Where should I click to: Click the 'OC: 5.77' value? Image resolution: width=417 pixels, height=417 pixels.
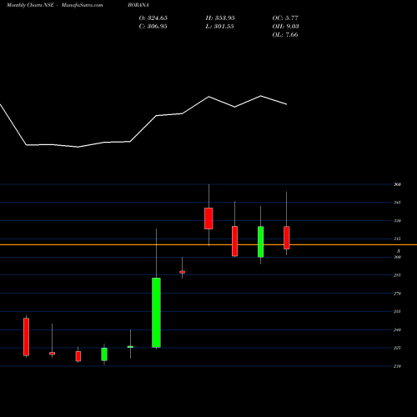(285, 18)
